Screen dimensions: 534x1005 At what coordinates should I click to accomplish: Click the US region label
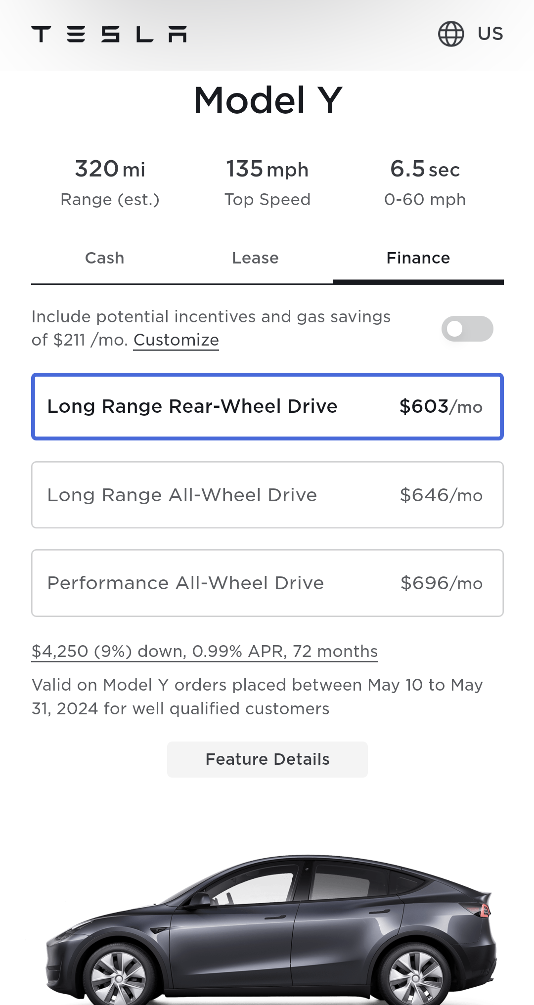[x=490, y=34]
